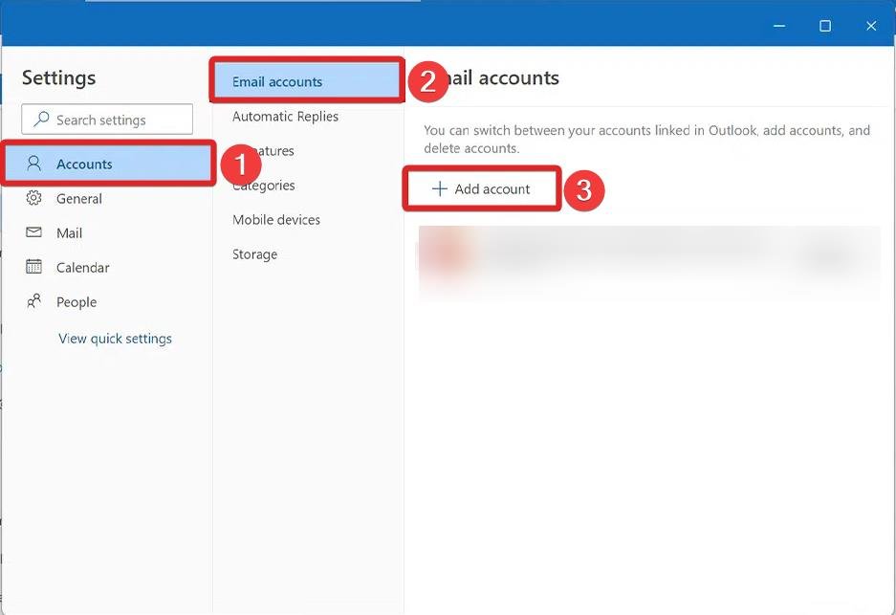
Task: Open the View quick settings link
Action: [x=115, y=339]
